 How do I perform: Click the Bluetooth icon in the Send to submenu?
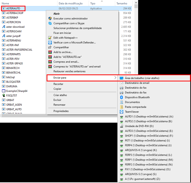tap(121, 97)
